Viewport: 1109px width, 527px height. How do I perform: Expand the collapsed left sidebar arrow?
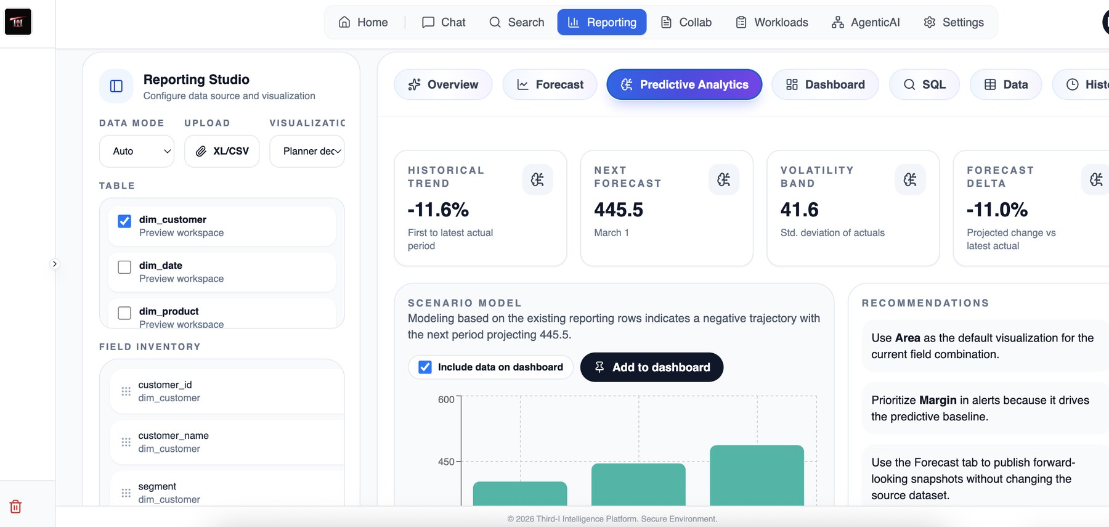point(54,264)
